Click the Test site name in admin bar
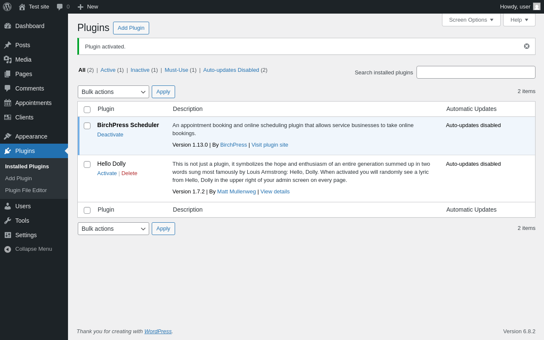544x340 pixels. click(x=39, y=7)
